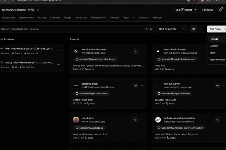The height and width of the screenshot is (150, 226).
Task: Expand the team switcher chevron
Action: tap(38, 10)
